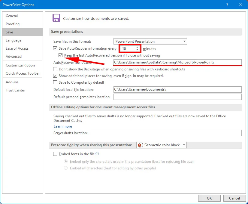Click the Default local file location field
This screenshot has height=204, width=248.
[177, 89]
